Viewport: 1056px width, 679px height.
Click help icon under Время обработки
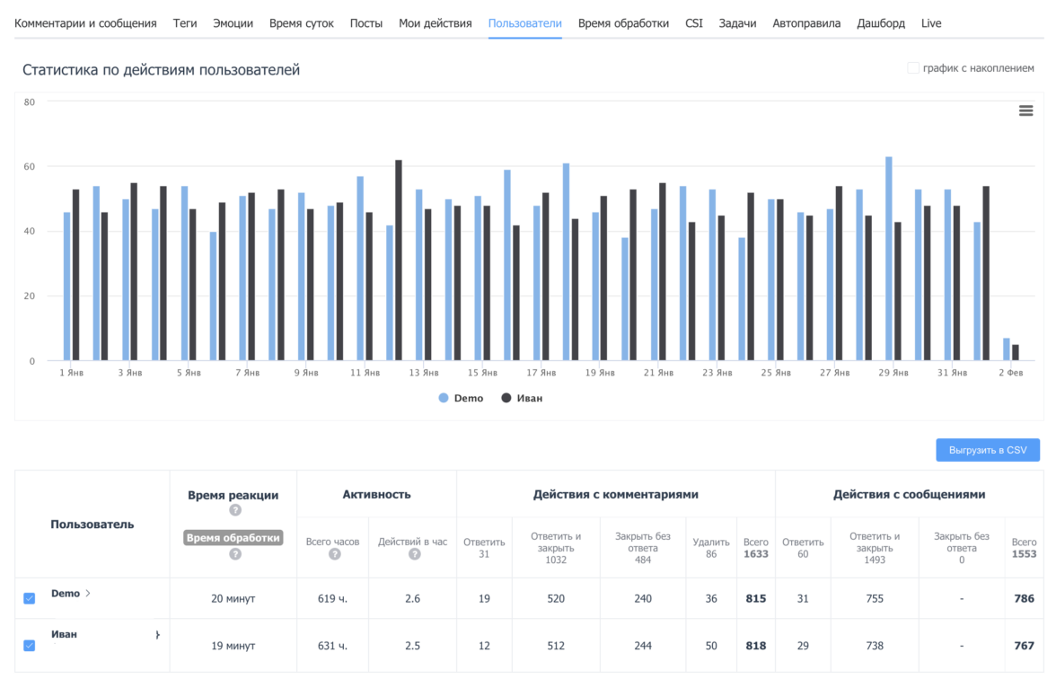(x=235, y=554)
